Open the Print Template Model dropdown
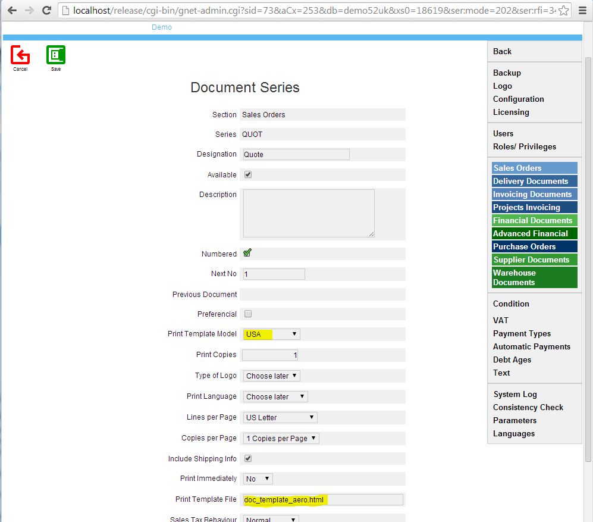 272,335
